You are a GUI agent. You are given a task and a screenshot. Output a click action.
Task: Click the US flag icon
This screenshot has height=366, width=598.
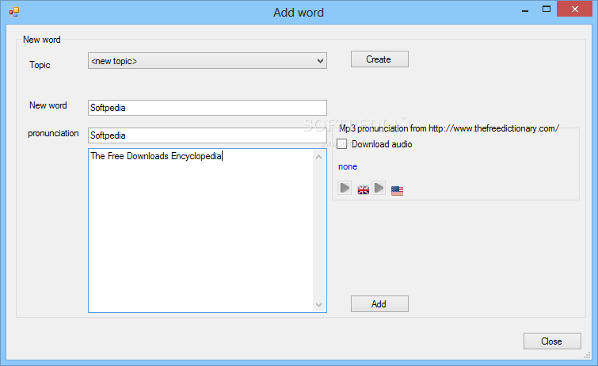(x=397, y=190)
